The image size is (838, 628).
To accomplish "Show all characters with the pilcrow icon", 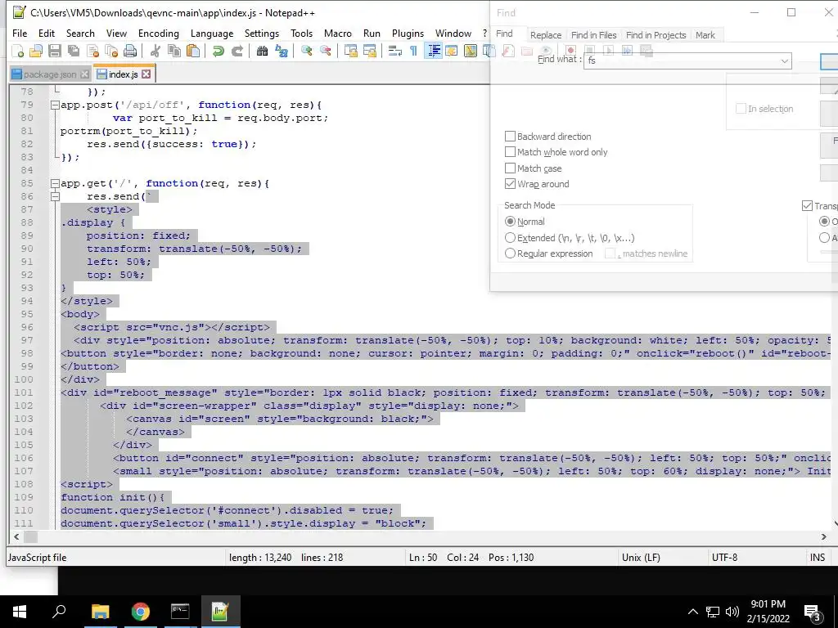I will [413, 52].
